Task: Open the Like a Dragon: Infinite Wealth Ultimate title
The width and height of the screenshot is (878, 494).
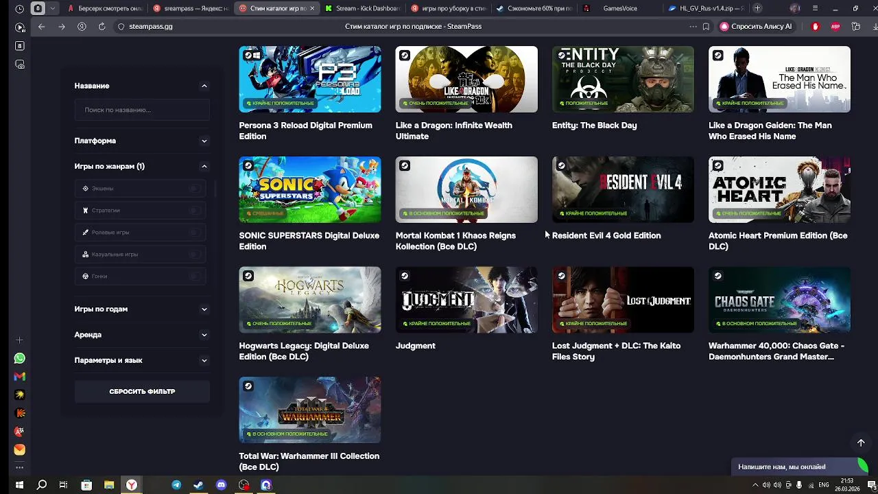Action: tap(454, 131)
